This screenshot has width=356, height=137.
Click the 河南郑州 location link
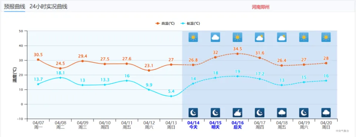click(261, 7)
